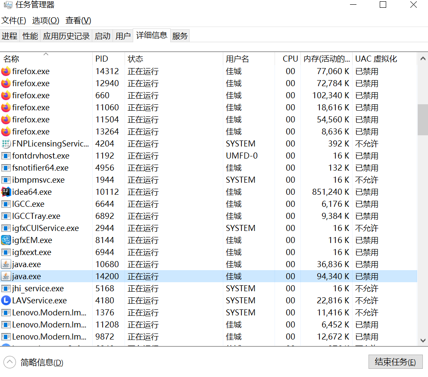Click the FNPLicensingService process icon
428x377 pixels.
click(6, 144)
